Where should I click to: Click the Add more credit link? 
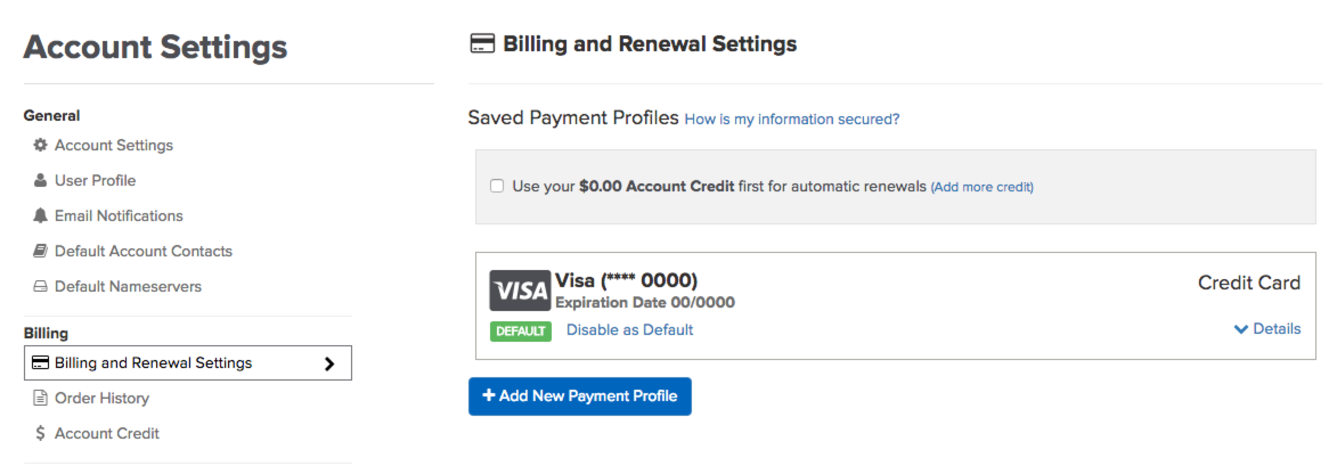(982, 187)
